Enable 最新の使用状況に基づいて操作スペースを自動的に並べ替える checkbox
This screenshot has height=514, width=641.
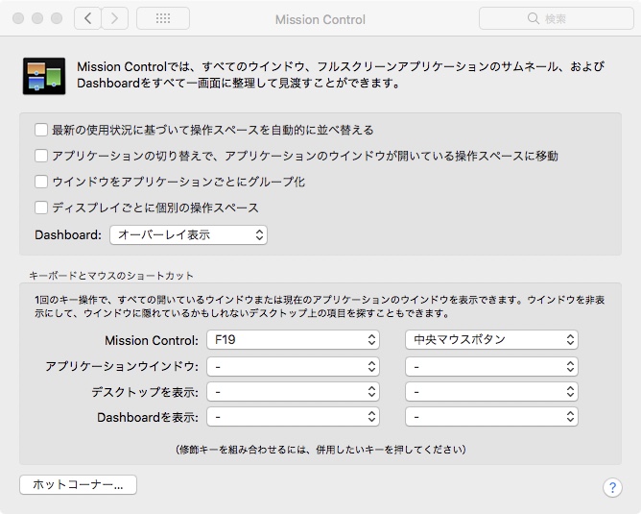(41, 130)
